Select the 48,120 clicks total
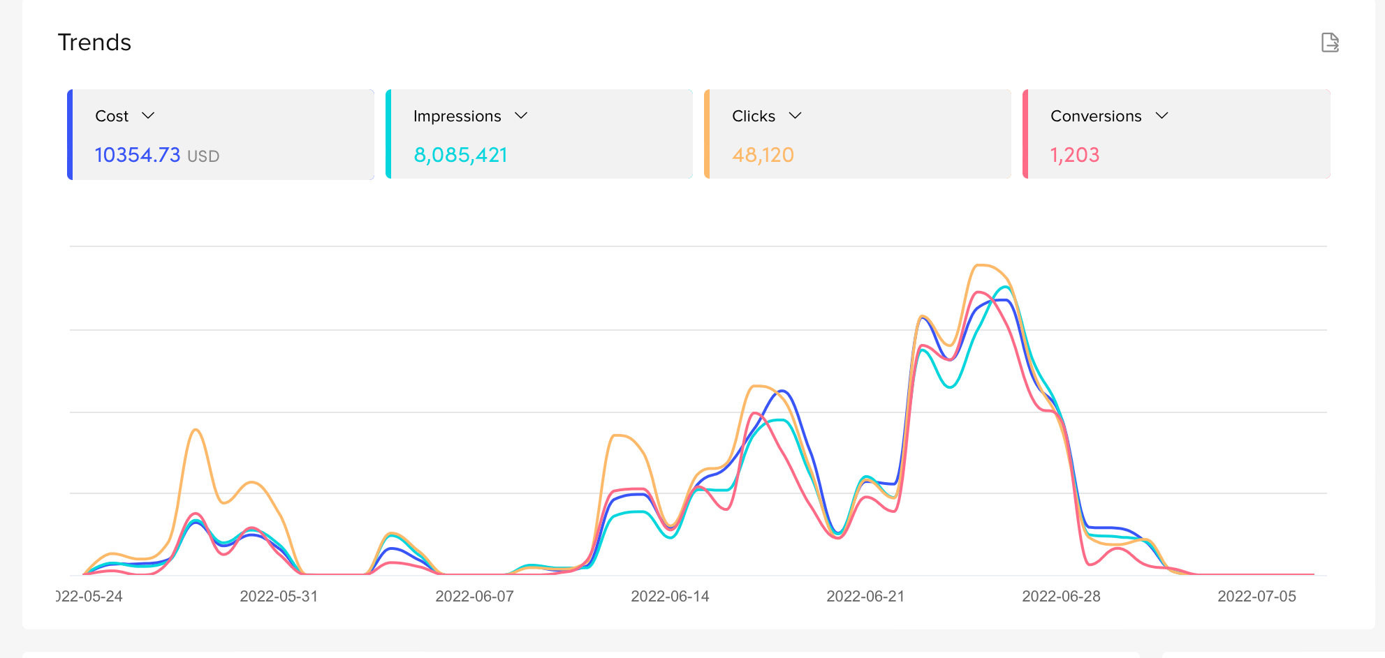The height and width of the screenshot is (658, 1385). pos(763,155)
